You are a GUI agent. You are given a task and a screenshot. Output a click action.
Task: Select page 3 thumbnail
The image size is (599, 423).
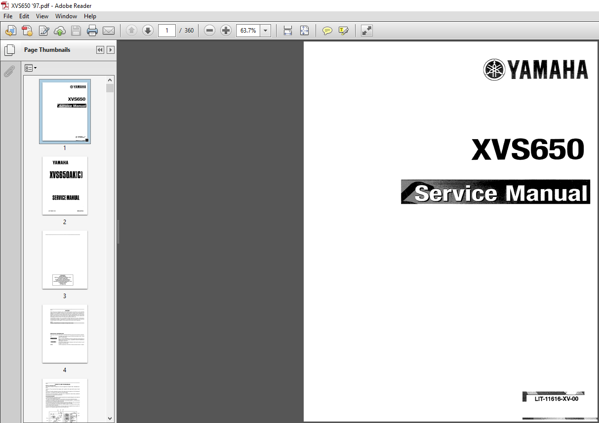(65, 260)
